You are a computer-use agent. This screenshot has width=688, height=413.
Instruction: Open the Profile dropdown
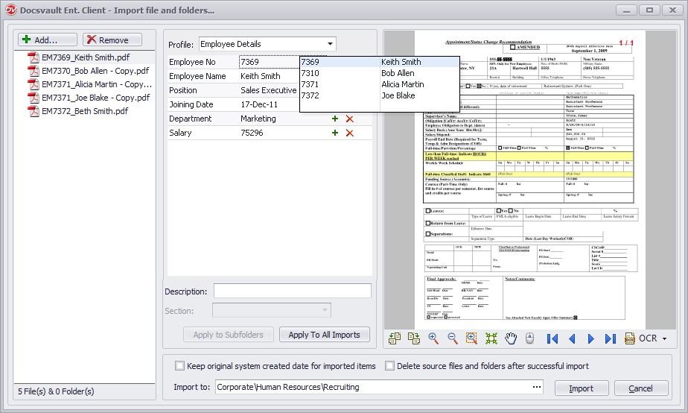[331, 44]
